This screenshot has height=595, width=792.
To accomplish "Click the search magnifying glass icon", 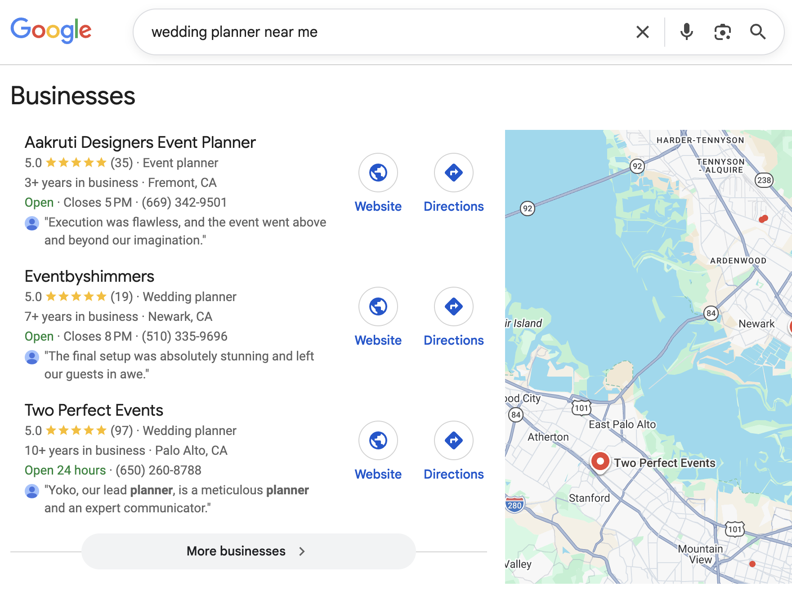I will [758, 31].
